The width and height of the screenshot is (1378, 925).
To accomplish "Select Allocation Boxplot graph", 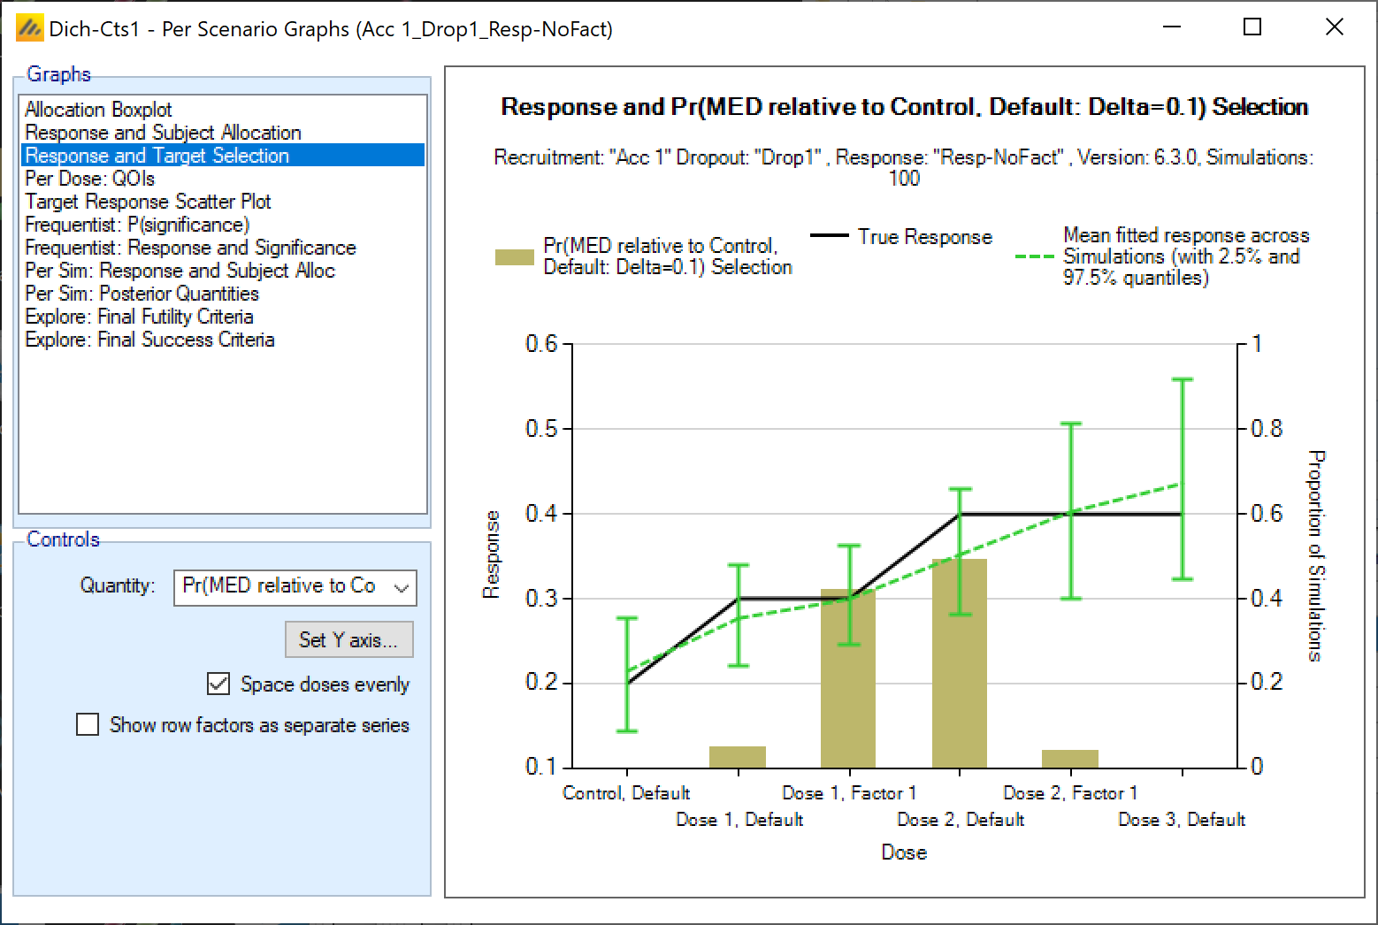I will [x=98, y=110].
